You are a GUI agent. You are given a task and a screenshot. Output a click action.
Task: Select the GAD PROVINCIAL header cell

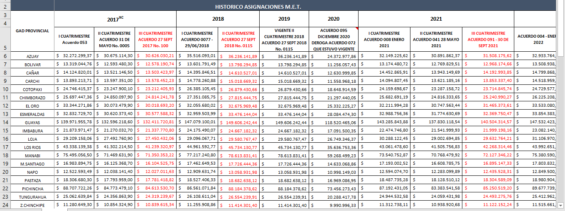coord(32,31)
